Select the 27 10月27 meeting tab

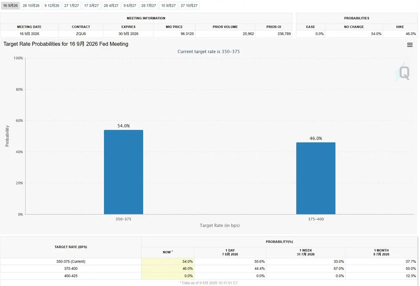click(189, 6)
